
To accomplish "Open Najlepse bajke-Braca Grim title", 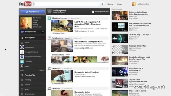I will pos(138,13).
